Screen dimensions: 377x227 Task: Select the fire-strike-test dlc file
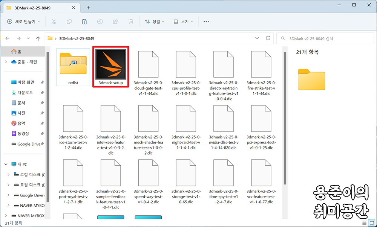coord(261,73)
